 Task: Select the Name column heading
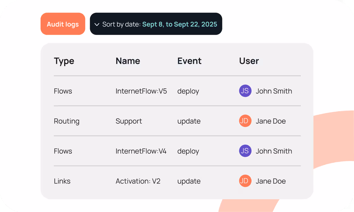(x=128, y=61)
